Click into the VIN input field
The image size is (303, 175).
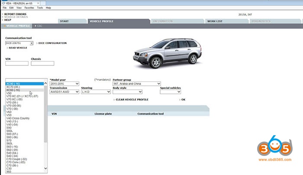click(16, 64)
